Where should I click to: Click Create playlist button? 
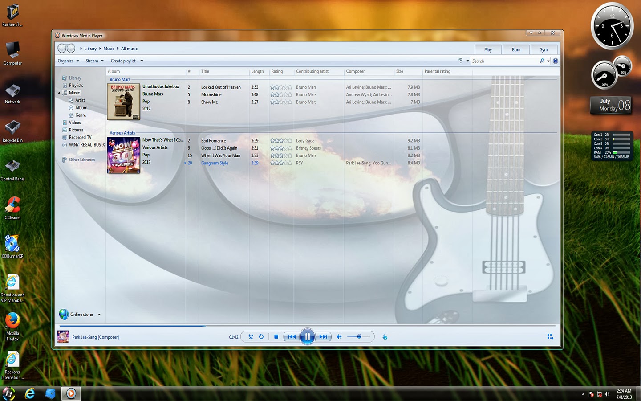123,61
